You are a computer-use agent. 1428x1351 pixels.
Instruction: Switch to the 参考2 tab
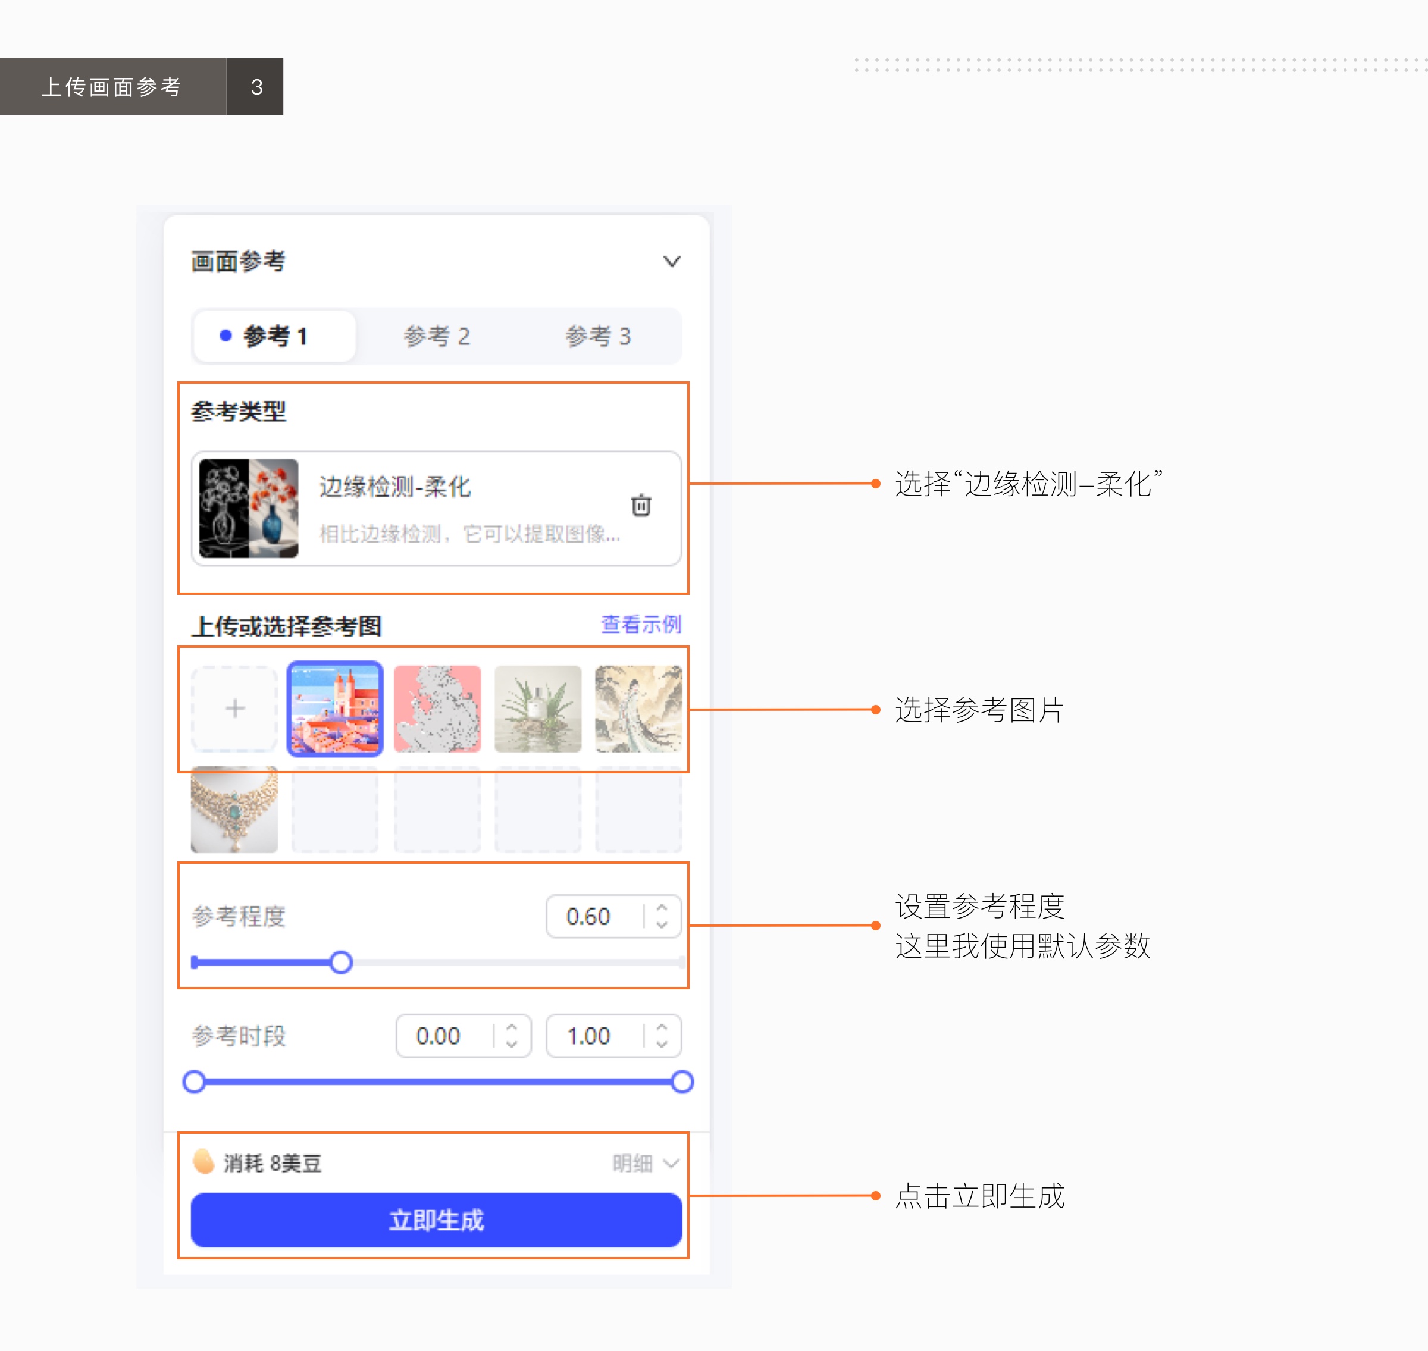point(437,336)
